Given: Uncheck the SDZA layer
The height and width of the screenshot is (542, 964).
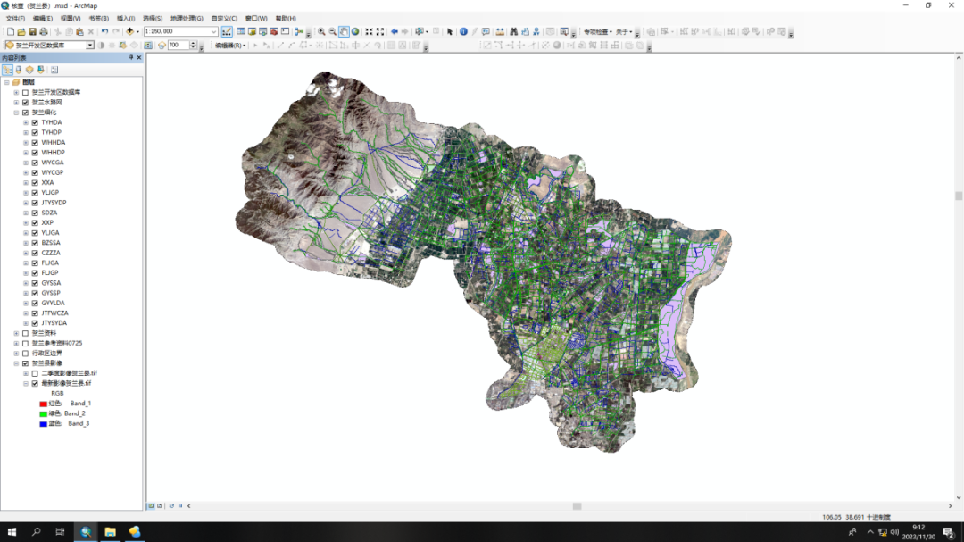Looking at the screenshot, I should [35, 213].
